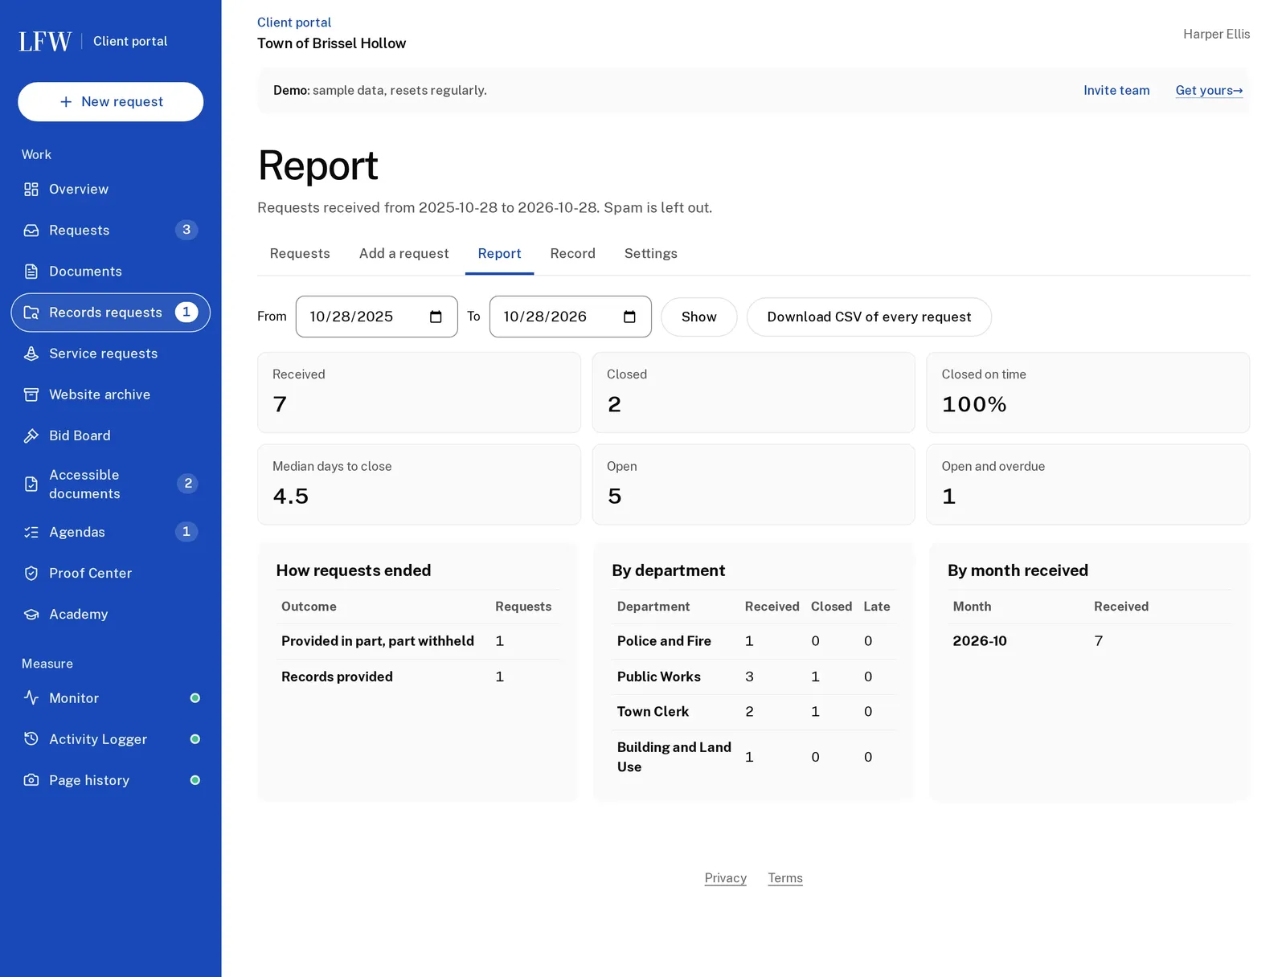Open Overview from the sidebar icon

[x=31, y=190]
